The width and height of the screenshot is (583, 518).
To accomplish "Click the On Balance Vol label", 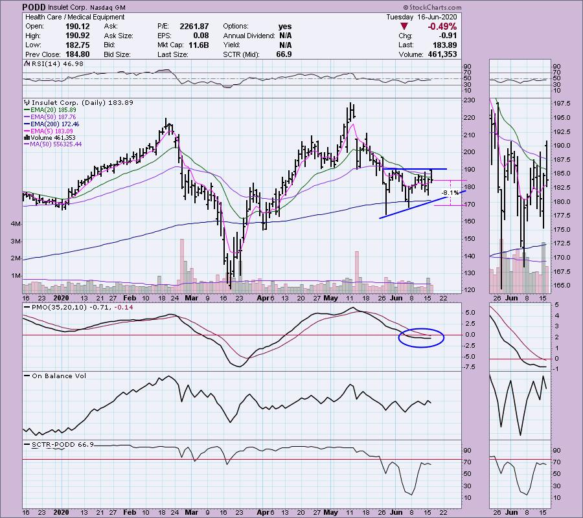I will point(59,376).
